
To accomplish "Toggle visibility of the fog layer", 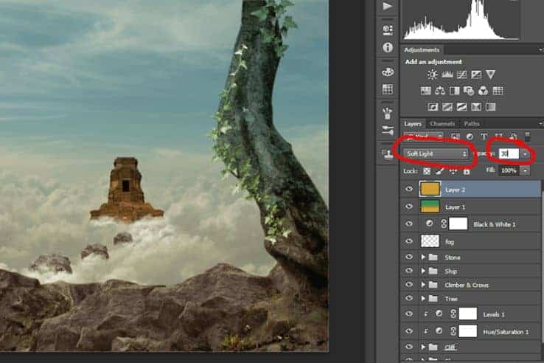I will click(x=409, y=241).
